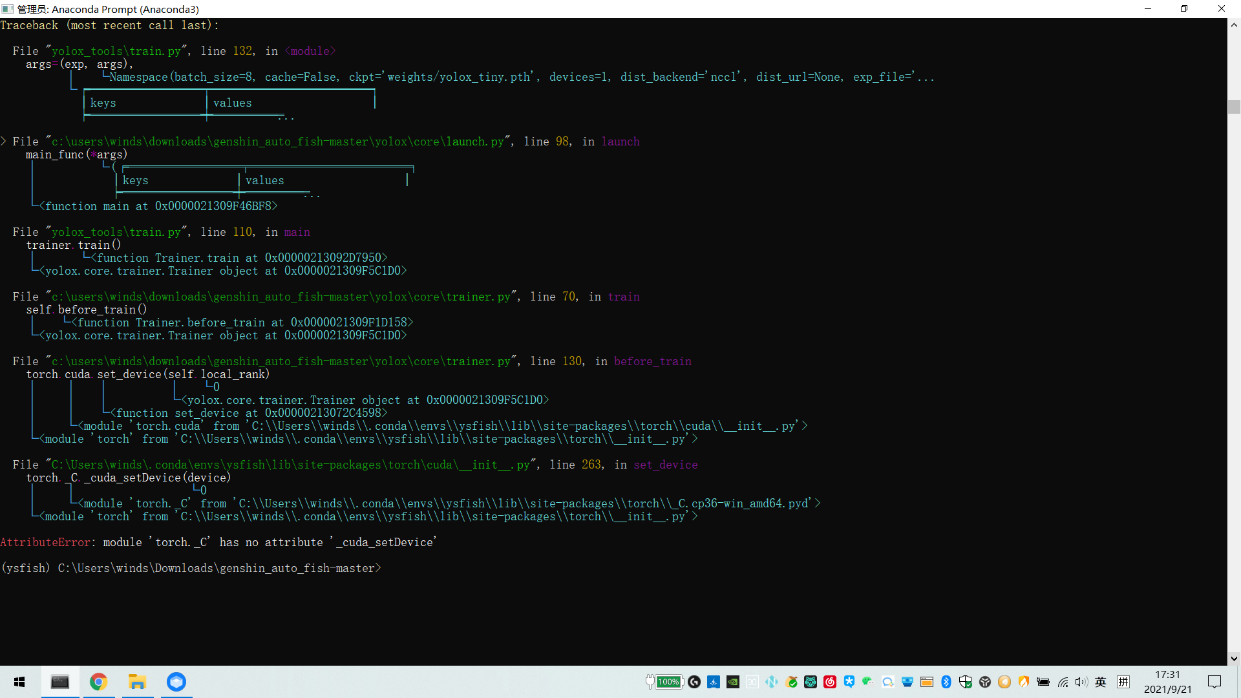Click the vertical scrollbar thumb

point(1234,107)
